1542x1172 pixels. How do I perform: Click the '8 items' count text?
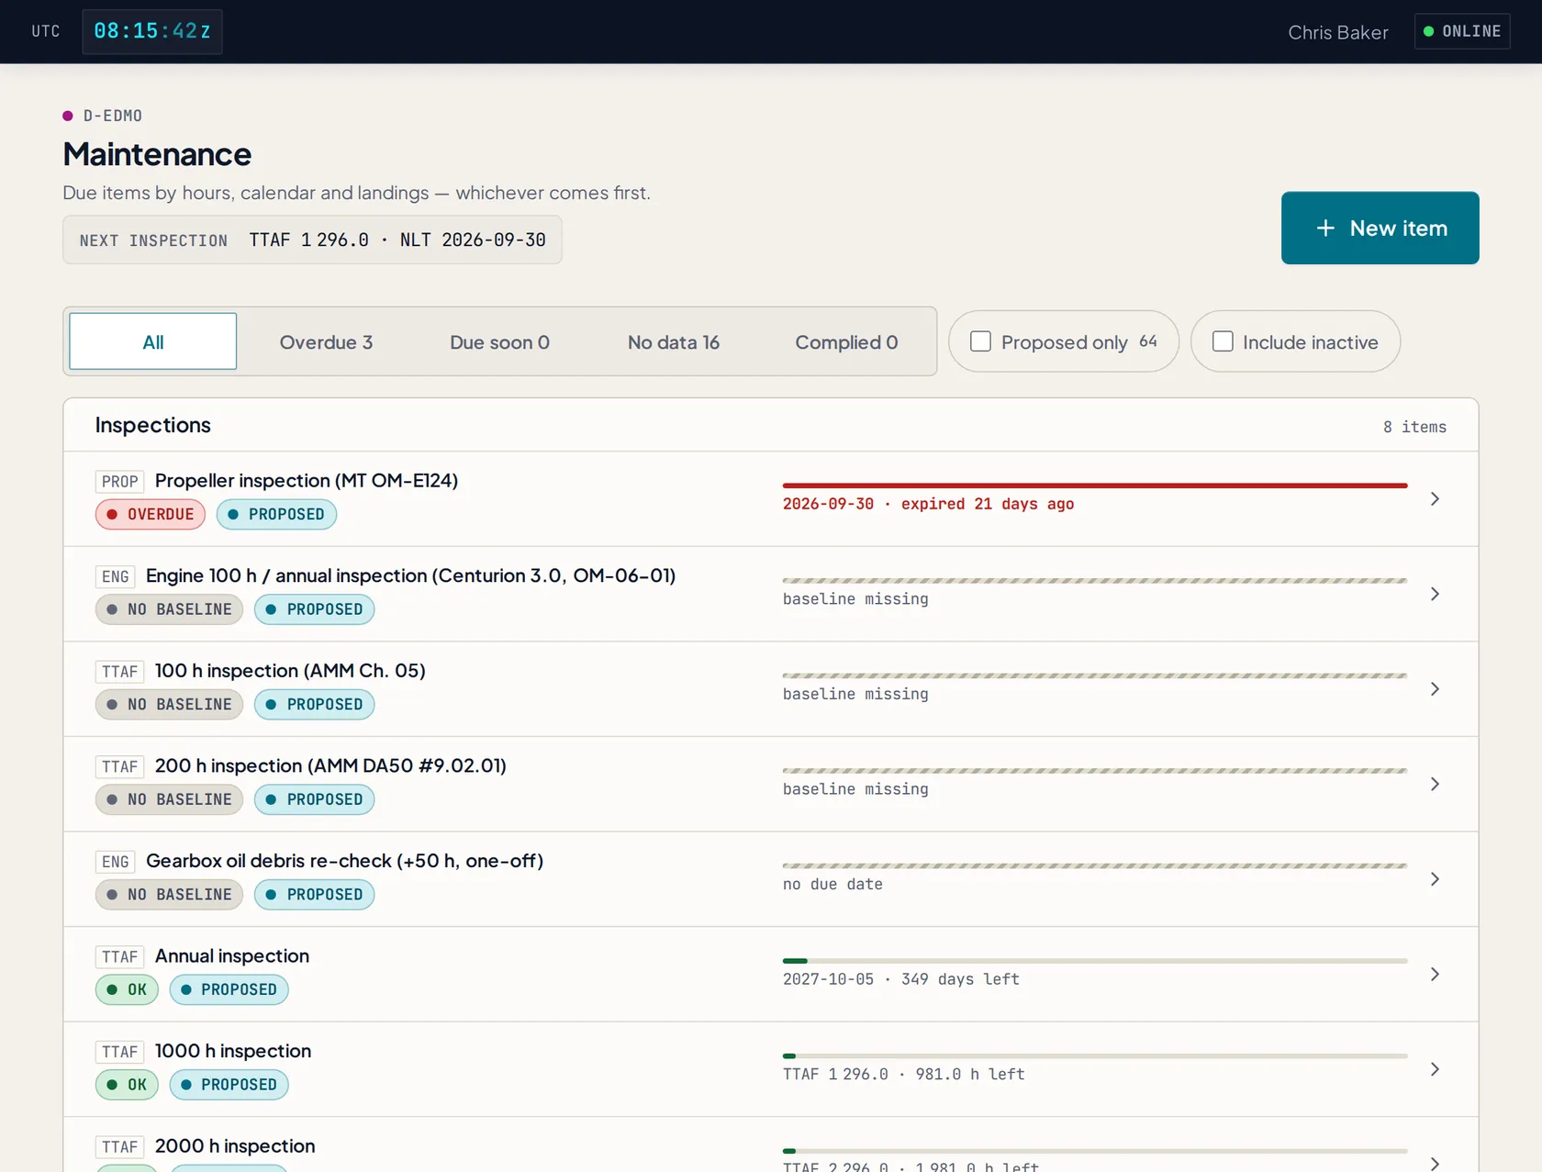1414,427
